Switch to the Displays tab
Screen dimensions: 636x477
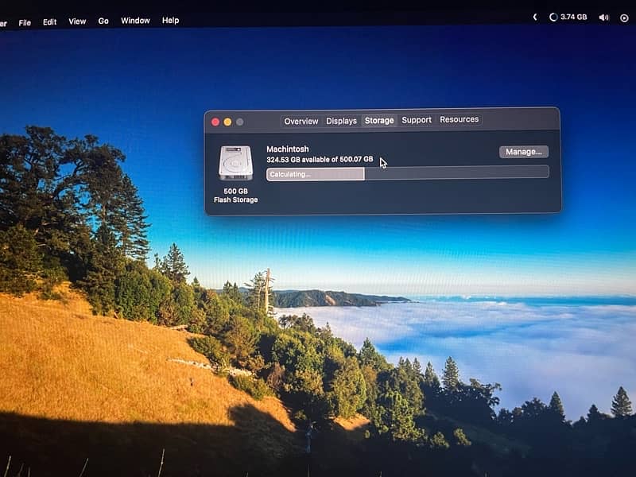(341, 121)
